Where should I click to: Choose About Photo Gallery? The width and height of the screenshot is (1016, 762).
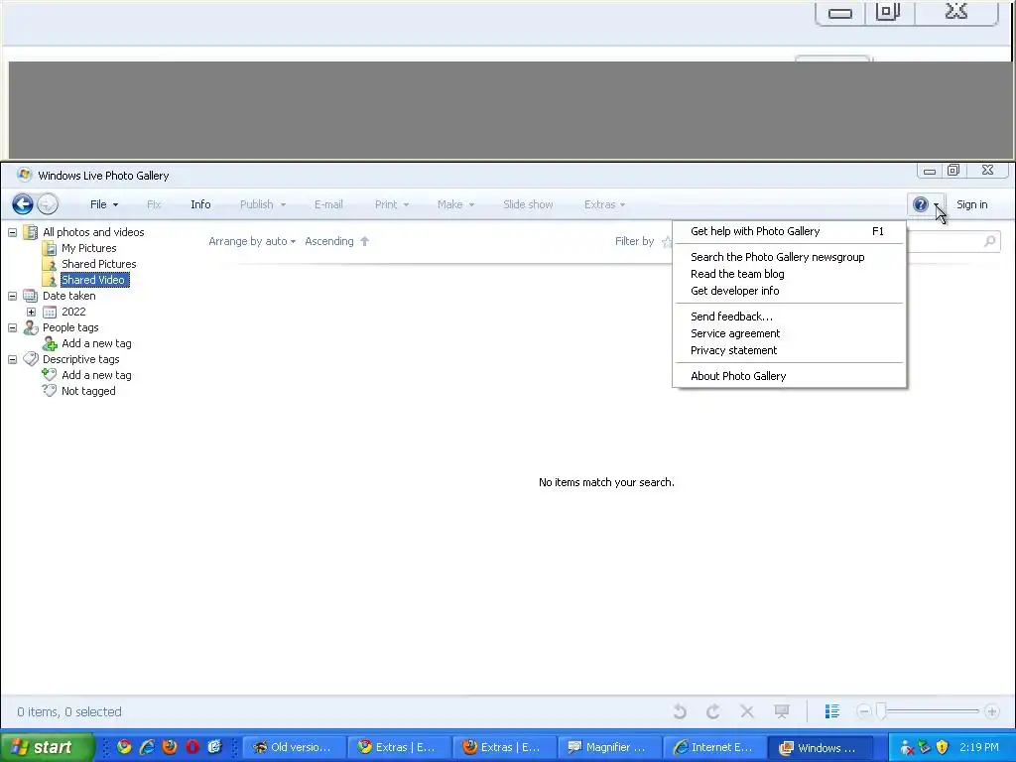pyautogui.click(x=789, y=376)
